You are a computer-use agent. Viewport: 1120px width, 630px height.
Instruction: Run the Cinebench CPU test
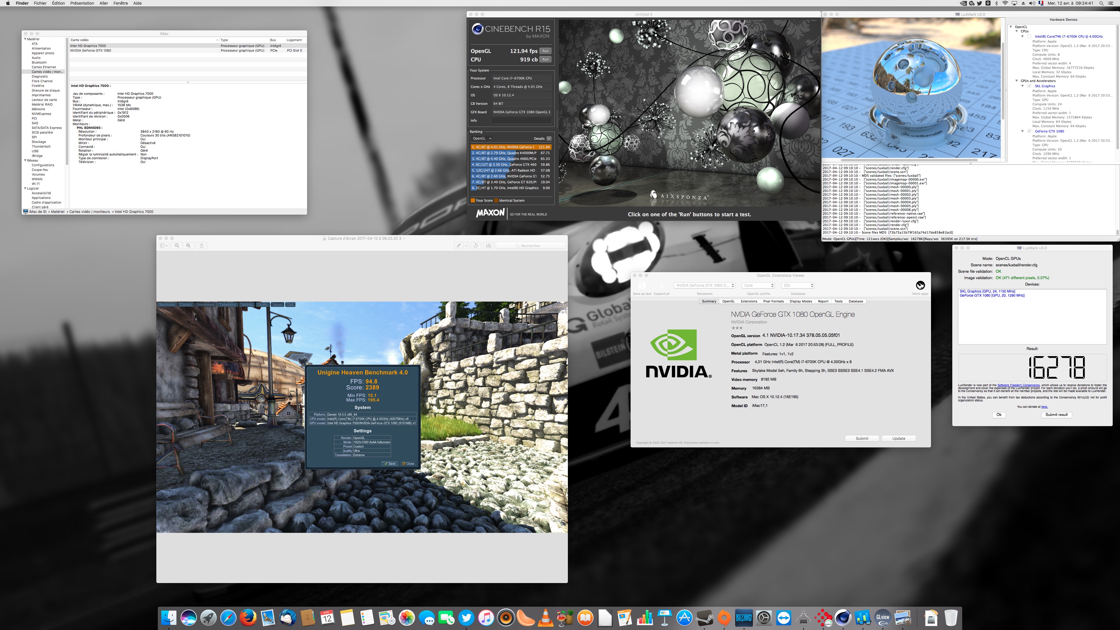point(545,59)
